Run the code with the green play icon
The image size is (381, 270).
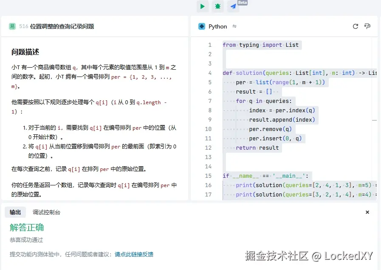[x=203, y=6]
